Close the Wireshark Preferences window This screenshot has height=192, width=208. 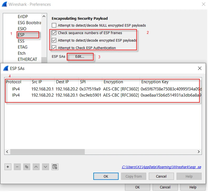pos(203,4)
